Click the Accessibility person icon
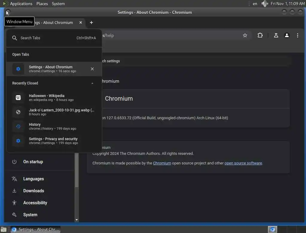The height and width of the screenshot is (233, 306). click(14, 203)
